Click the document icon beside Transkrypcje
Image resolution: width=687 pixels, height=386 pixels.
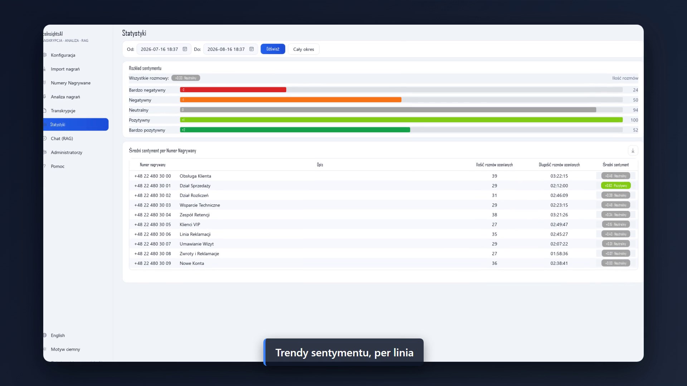[x=45, y=110]
